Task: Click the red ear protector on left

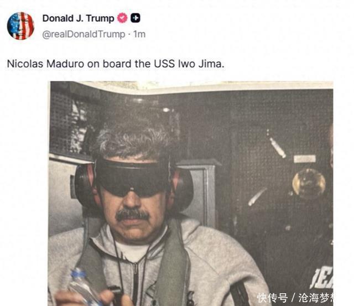Action: [x=85, y=186]
